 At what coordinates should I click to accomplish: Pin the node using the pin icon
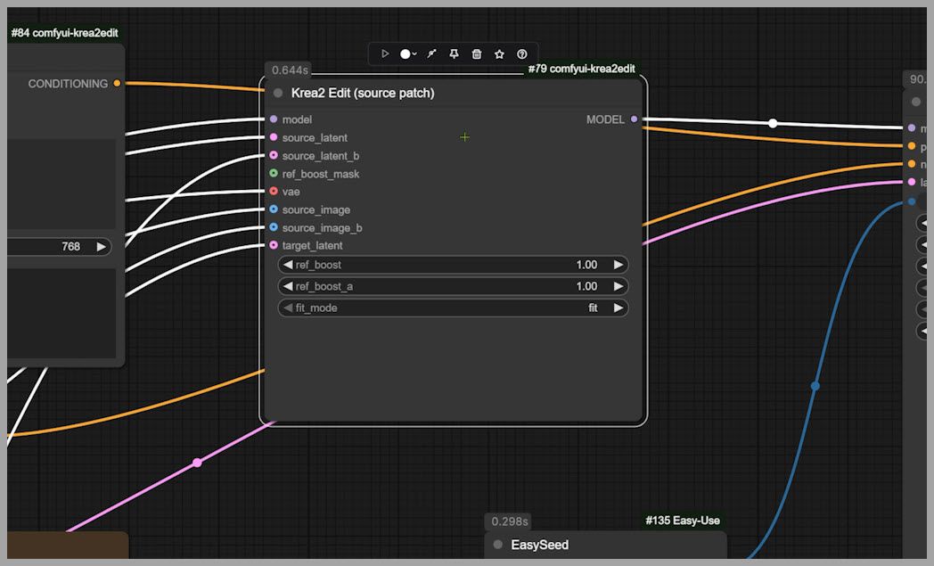point(454,53)
